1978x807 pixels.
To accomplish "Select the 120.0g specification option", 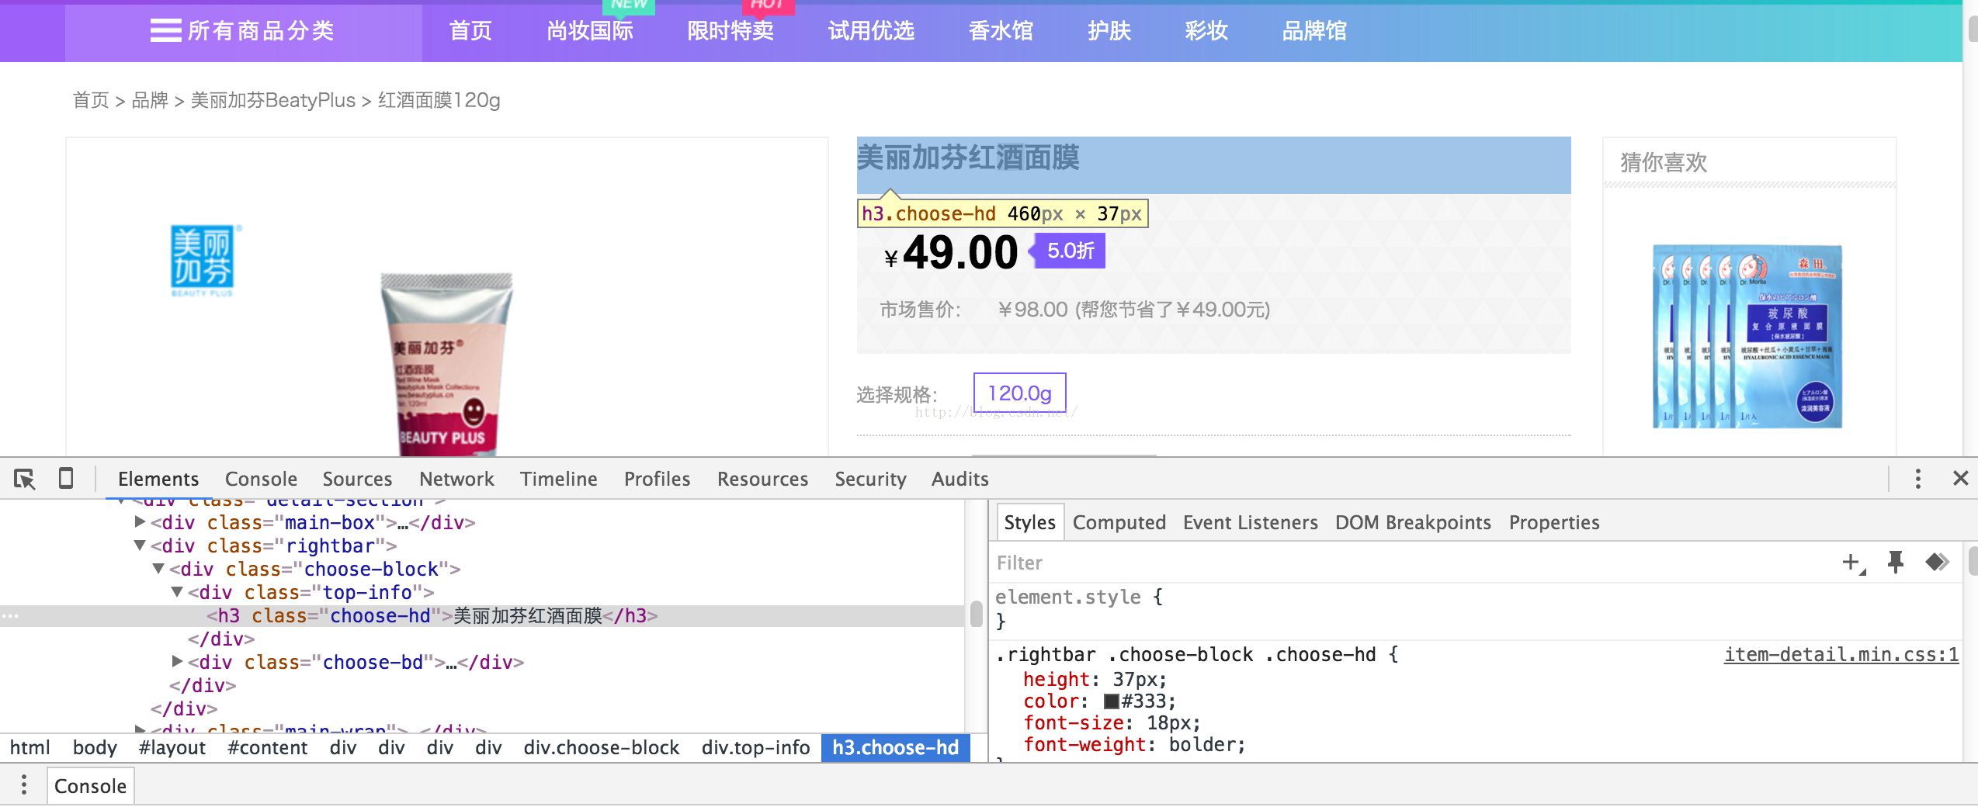I will [1019, 393].
